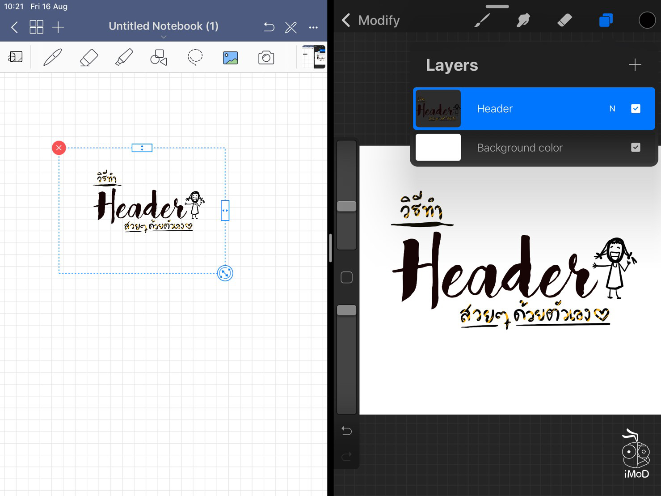Image resolution: width=661 pixels, height=496 pixels.
Task: Uncheck the Background color layer visibility
Action: tap(636, 147)
